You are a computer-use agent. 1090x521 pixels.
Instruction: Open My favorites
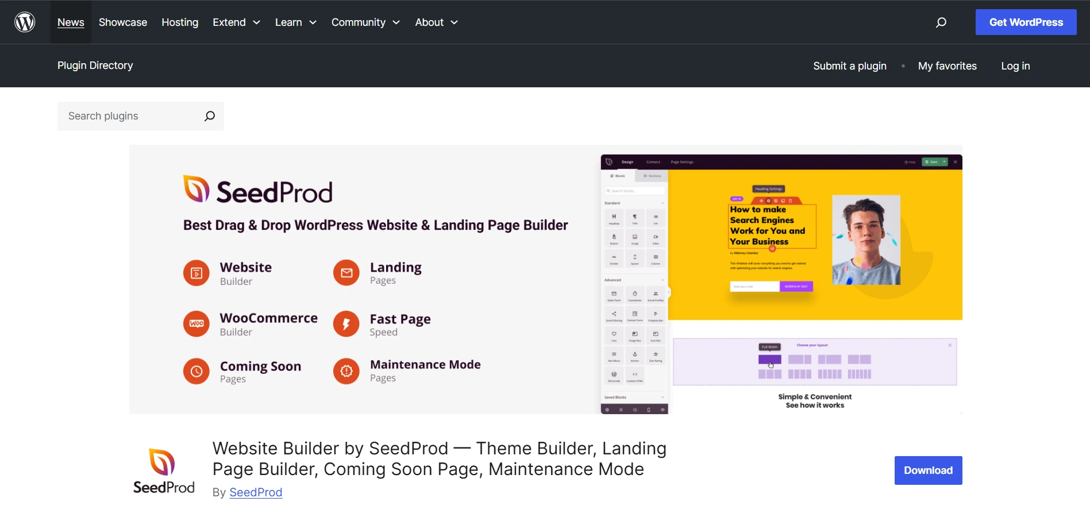[x=947, y=66]
